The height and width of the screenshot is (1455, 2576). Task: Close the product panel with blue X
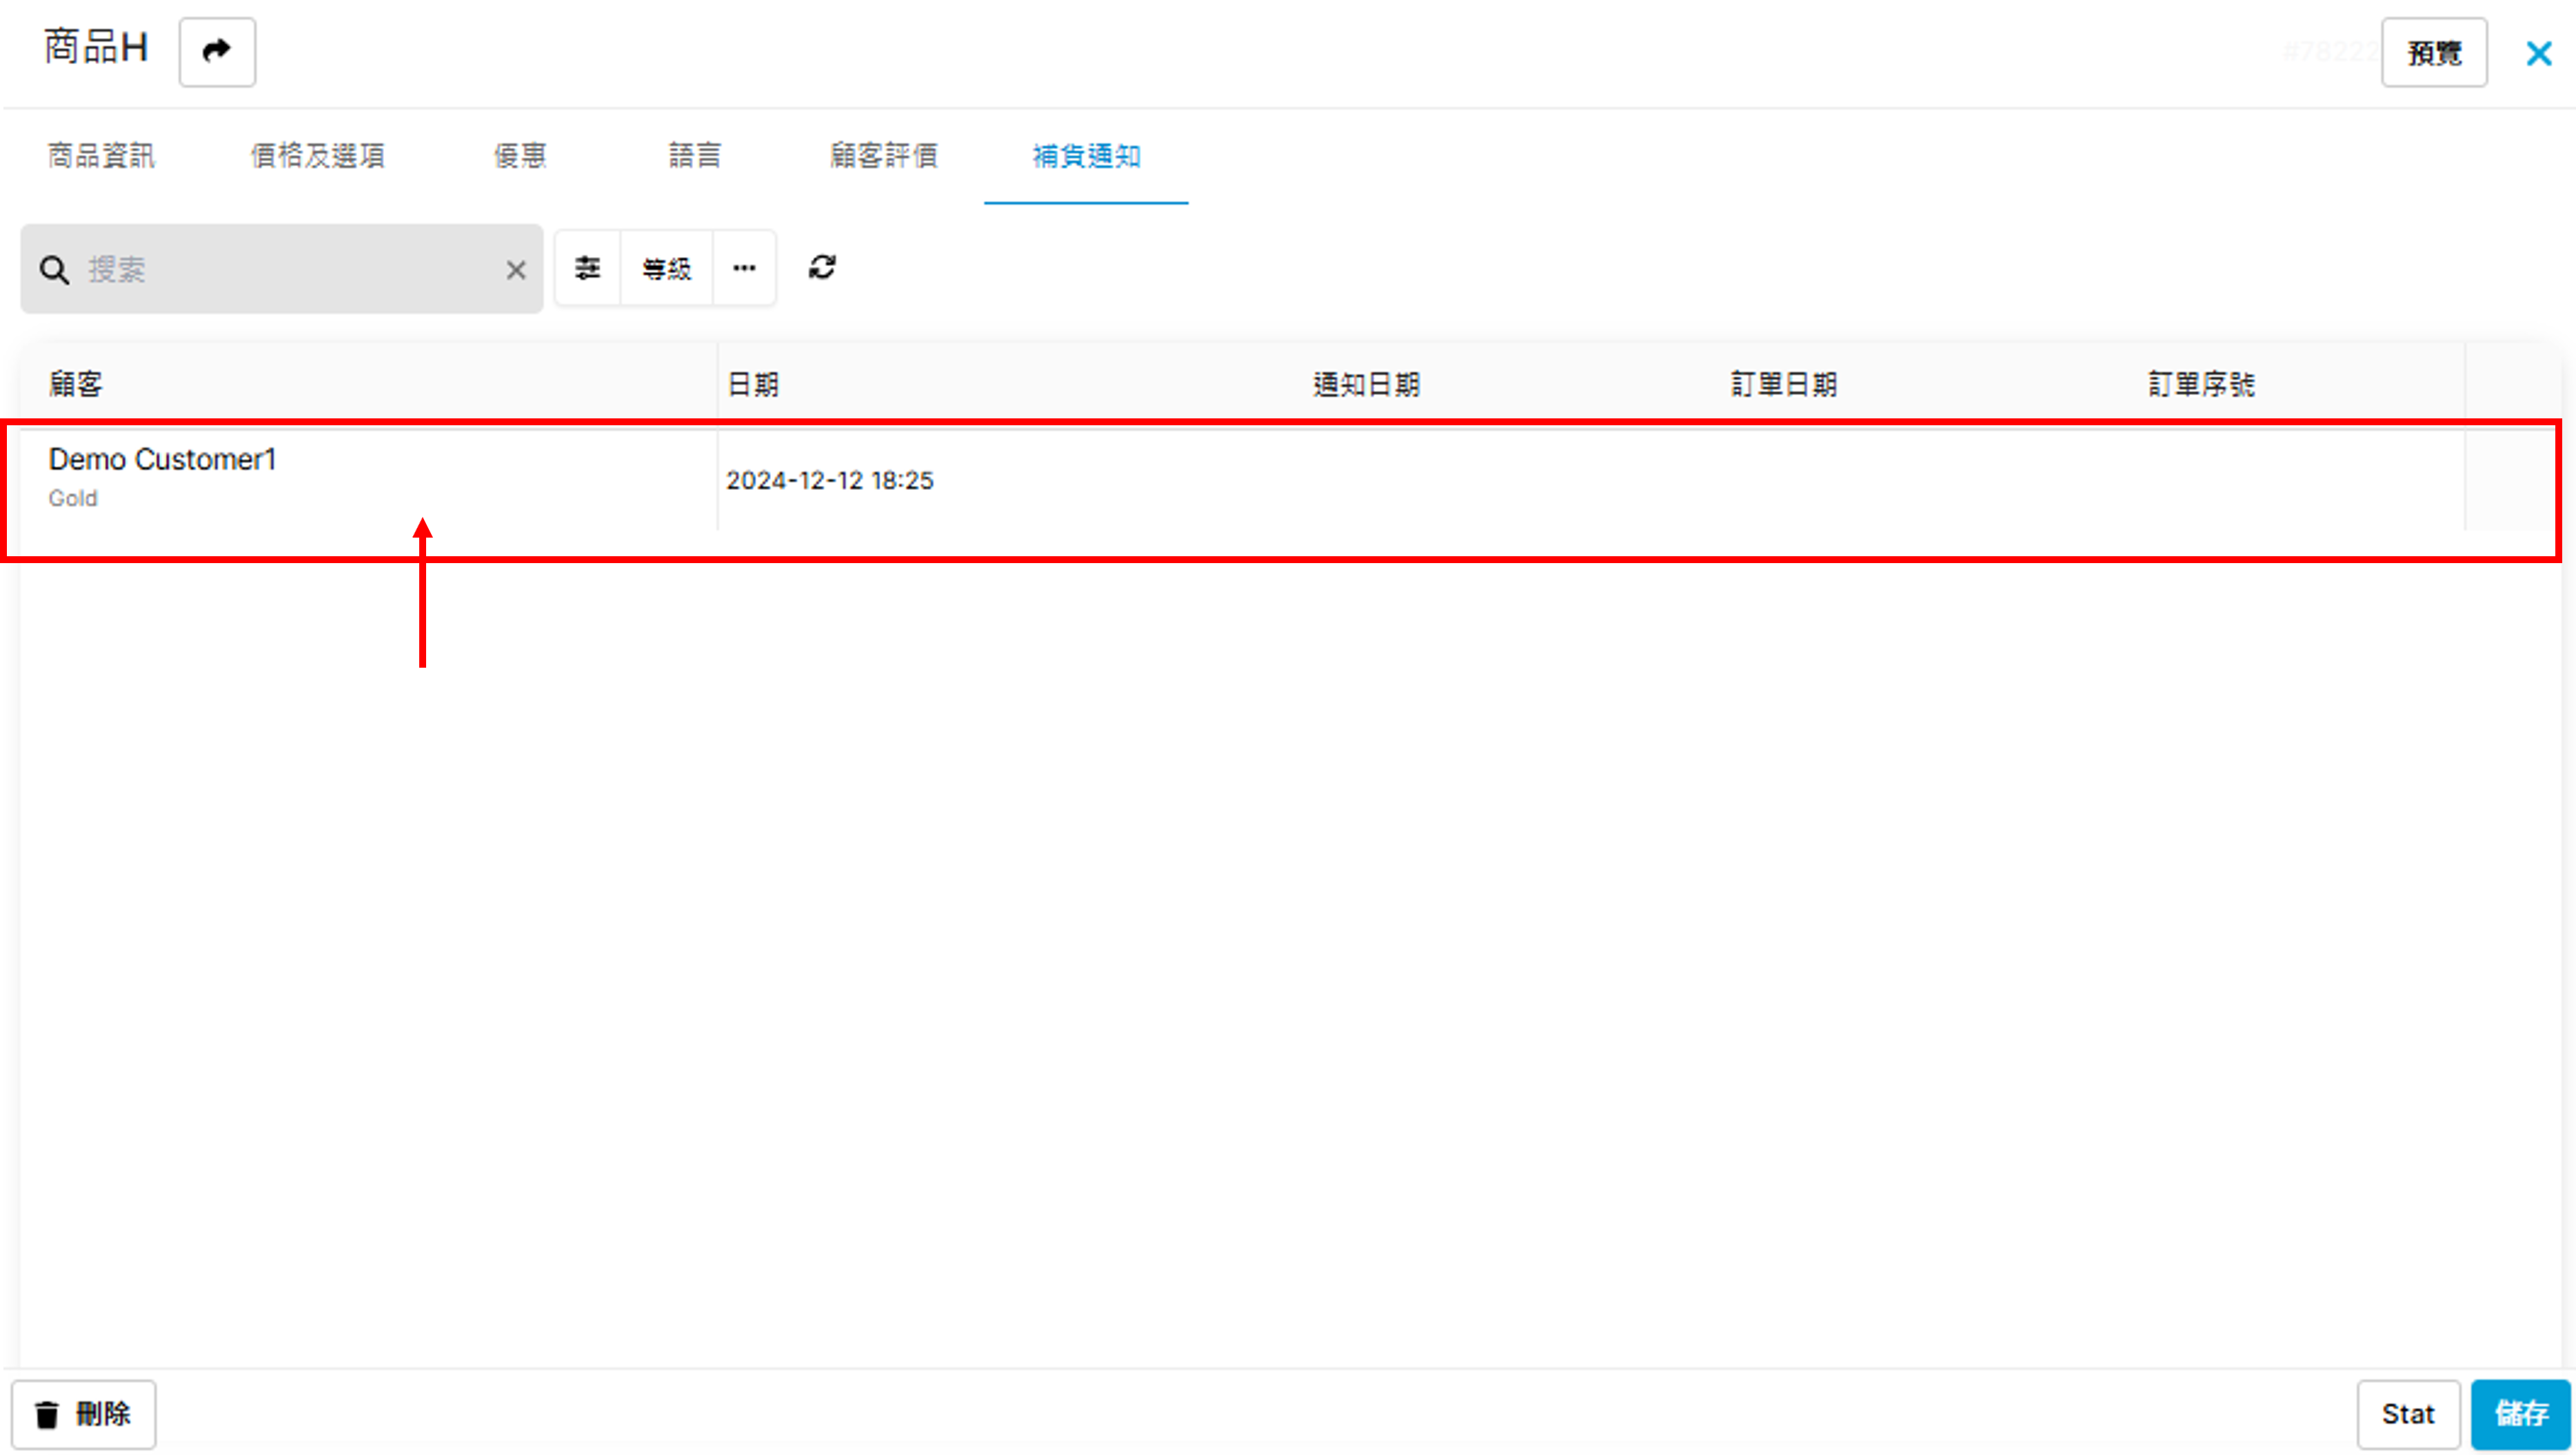coord(2538,53)
